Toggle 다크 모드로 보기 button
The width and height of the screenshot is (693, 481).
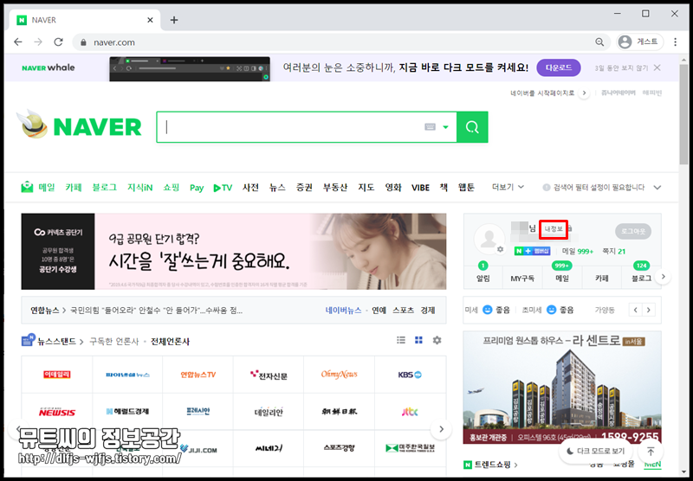pyautogui.click(x=595, y=451)
